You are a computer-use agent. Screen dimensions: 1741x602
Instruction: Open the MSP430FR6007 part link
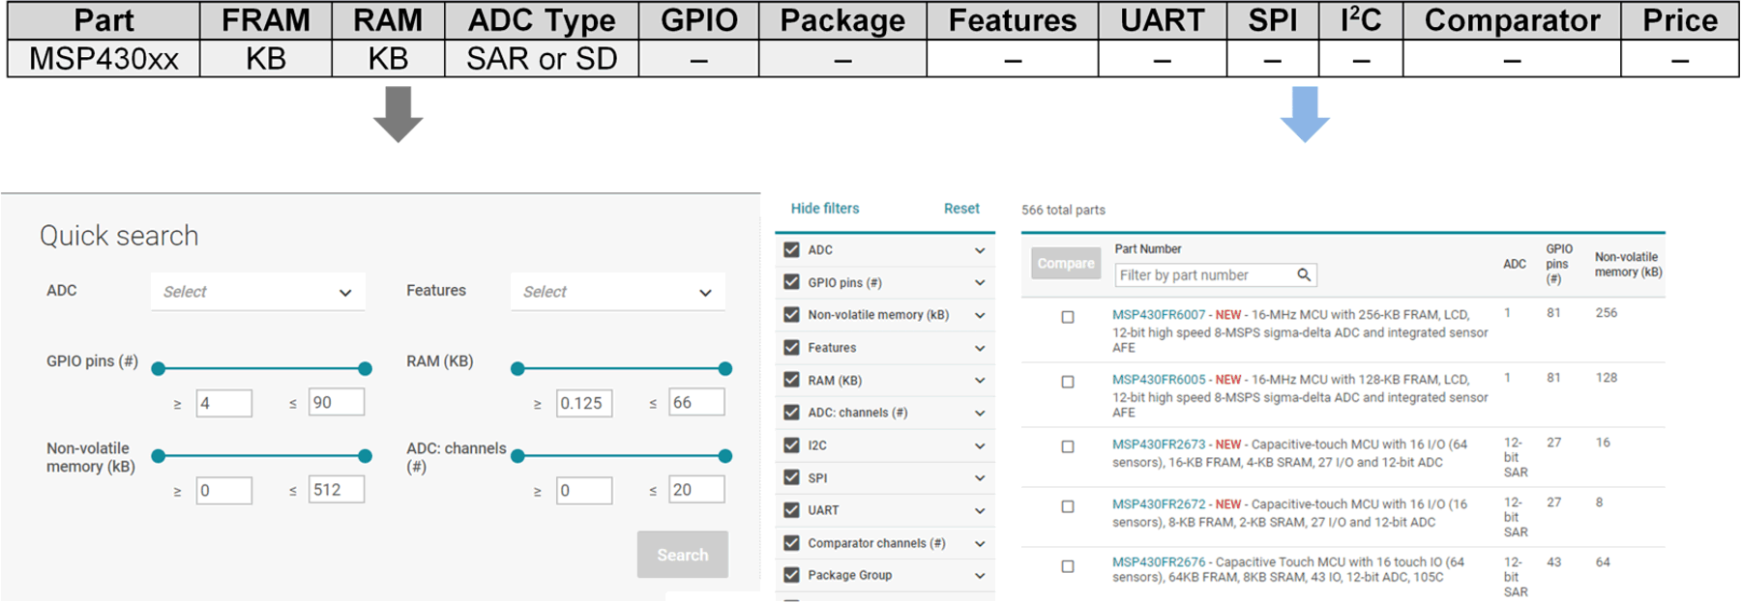coord(1159,315)
